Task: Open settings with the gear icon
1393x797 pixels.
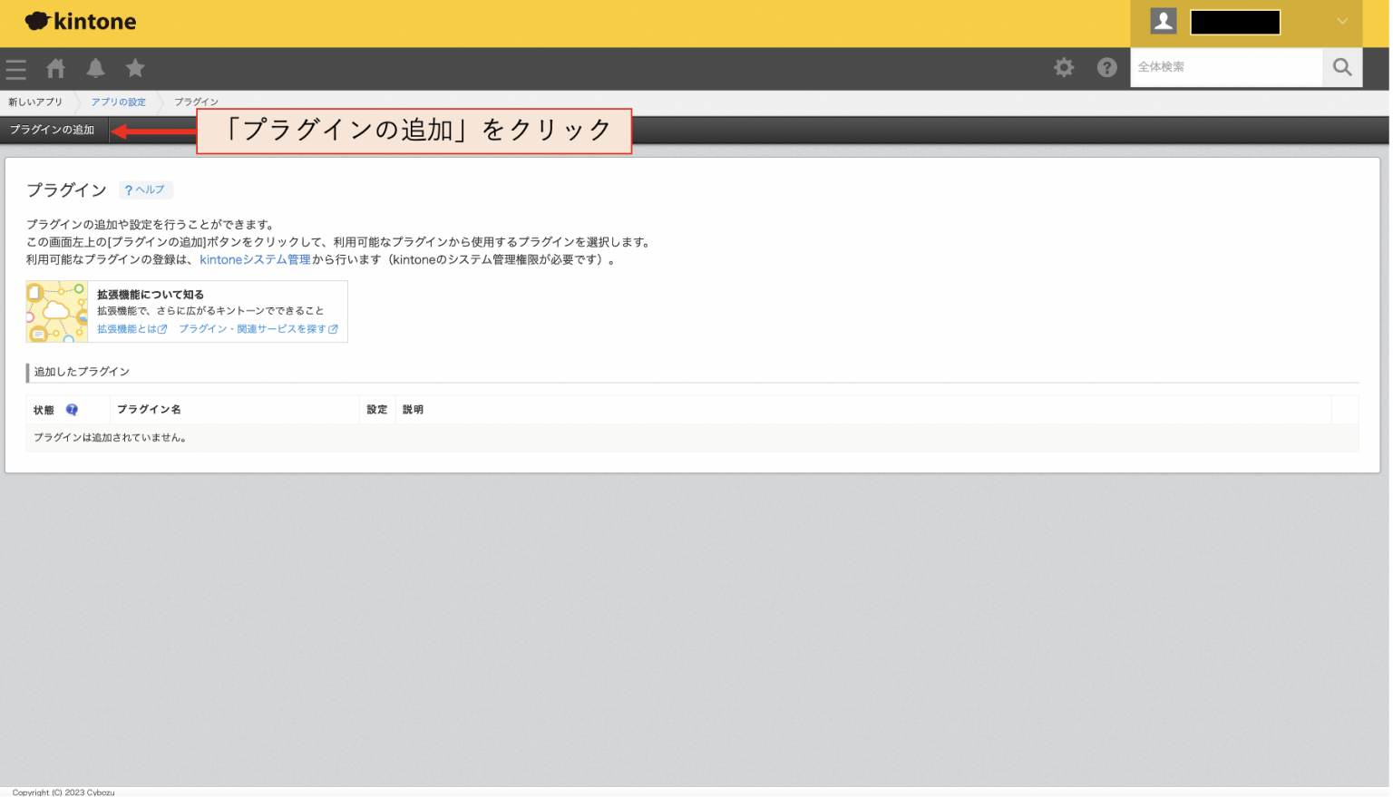Action: 1063,67
